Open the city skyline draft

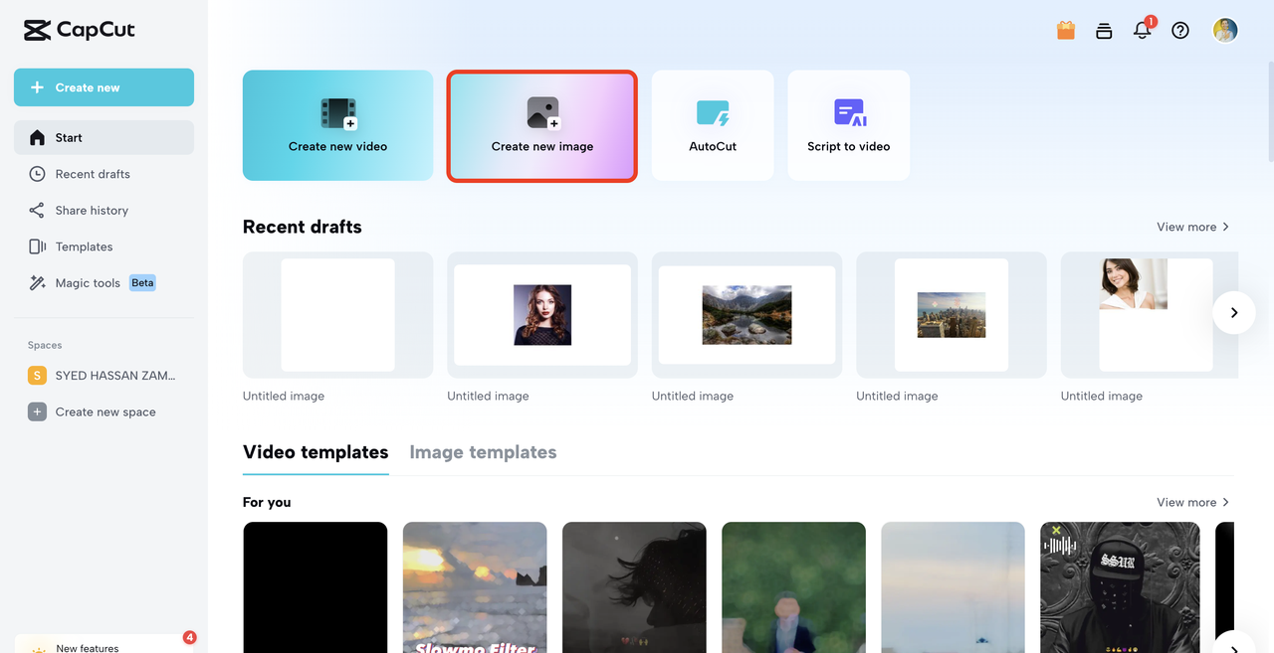952,314
